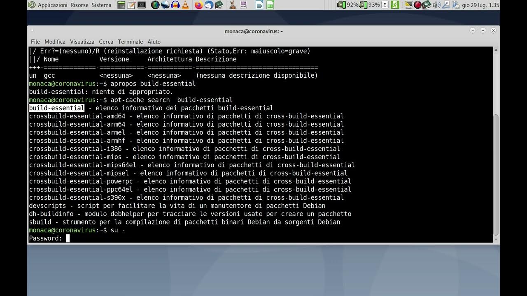Click the green logout exit icon
Image resolution: width=527 pixels, height=296 pixels.
point(395,5)
